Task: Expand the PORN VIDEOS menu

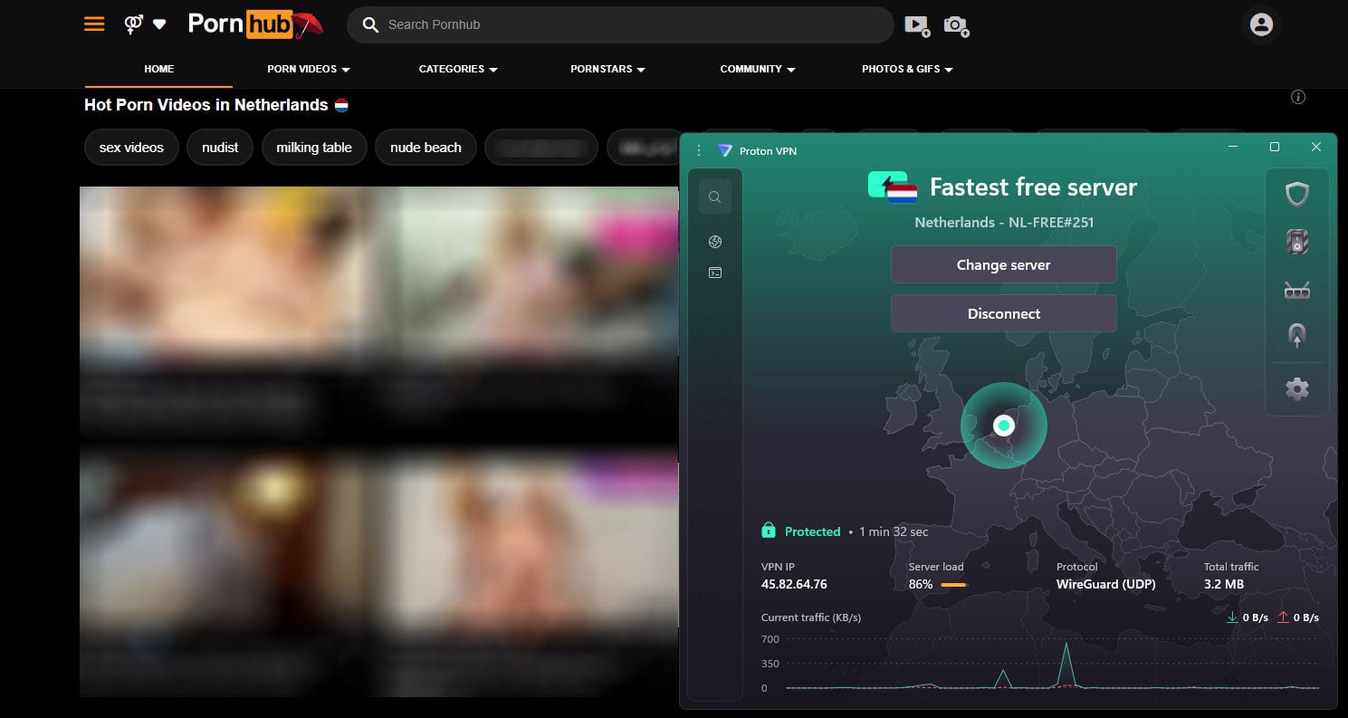Action: coord(309,69)
